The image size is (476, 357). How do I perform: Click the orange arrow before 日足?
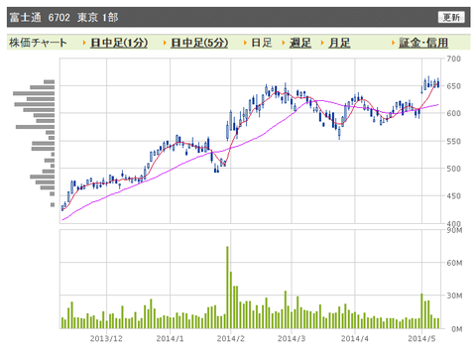coord(245,43)
